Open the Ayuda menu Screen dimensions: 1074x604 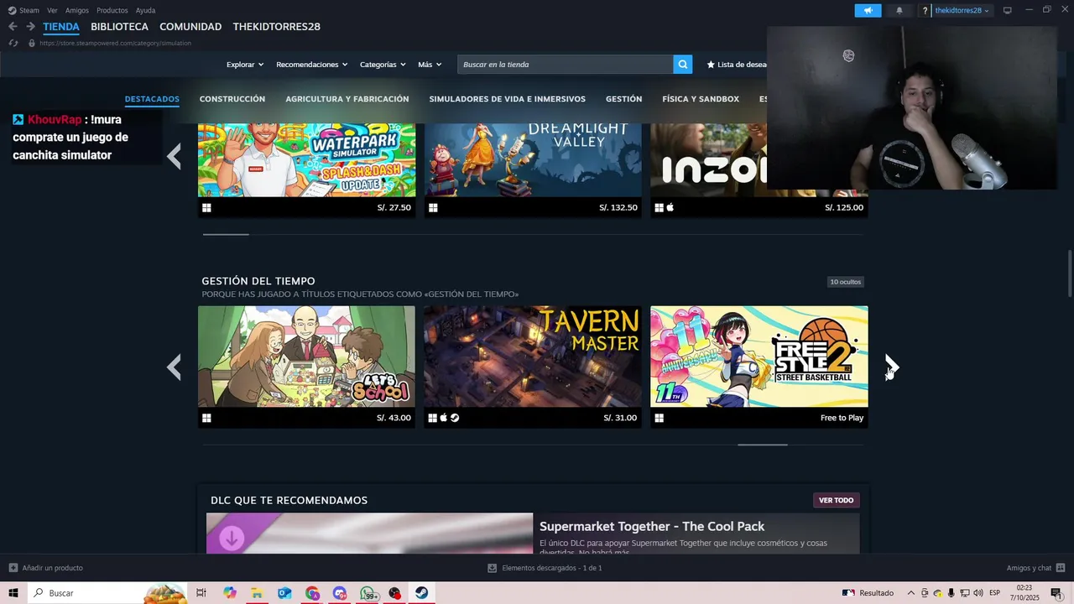[x=145, y=11]
